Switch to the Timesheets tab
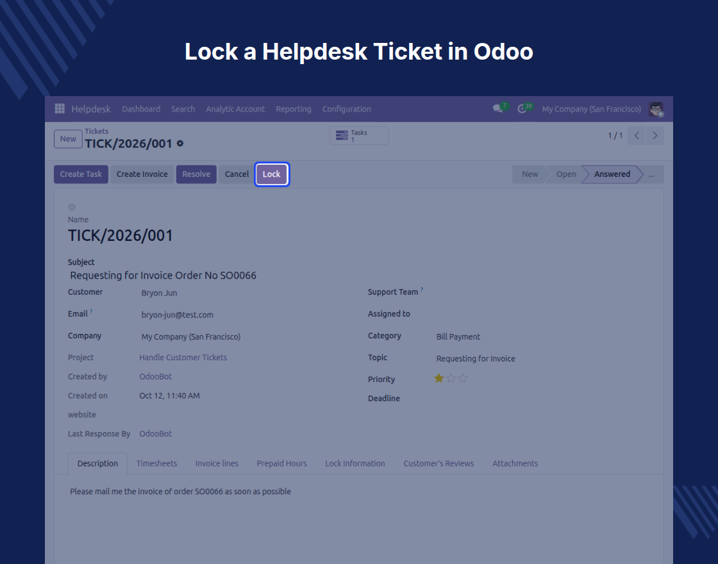Screen dimensions: 718x564 [156, 463]
